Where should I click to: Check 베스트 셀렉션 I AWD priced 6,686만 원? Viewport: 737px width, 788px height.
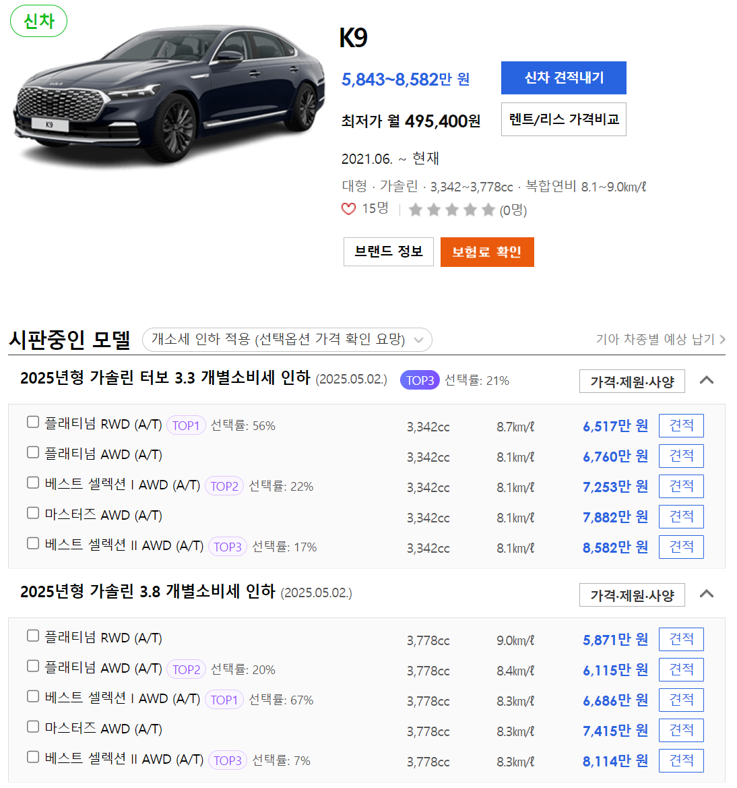coord(33,696)
